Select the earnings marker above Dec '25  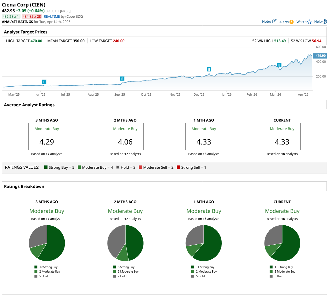(209, 69)
